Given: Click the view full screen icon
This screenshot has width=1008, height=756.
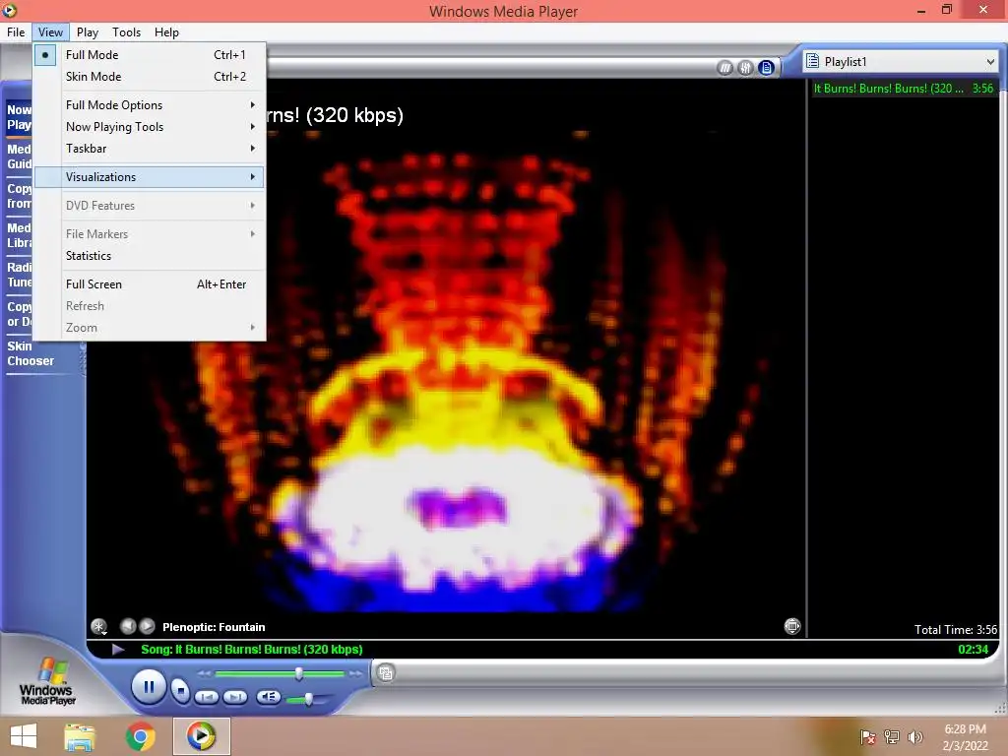Looking at the screenshot, I should [792, 626].
